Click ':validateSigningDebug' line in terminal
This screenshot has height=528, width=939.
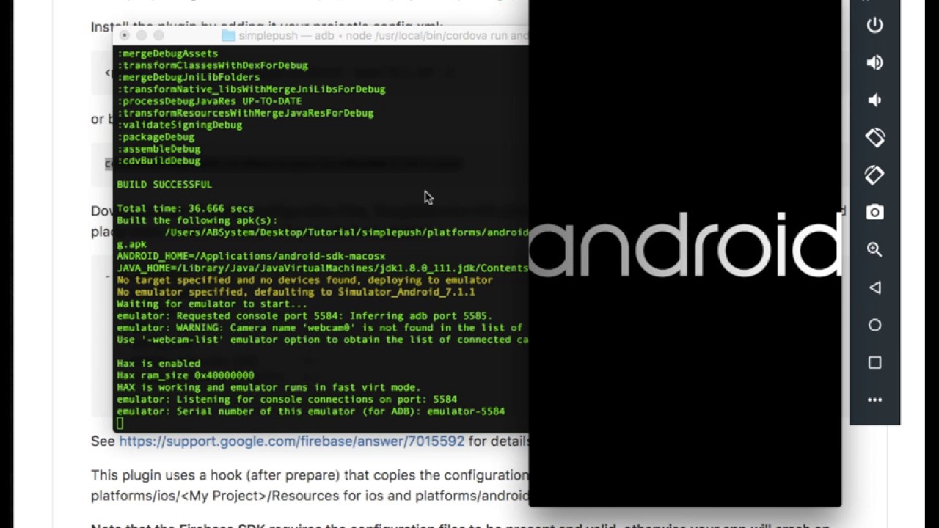click(179, 125)
